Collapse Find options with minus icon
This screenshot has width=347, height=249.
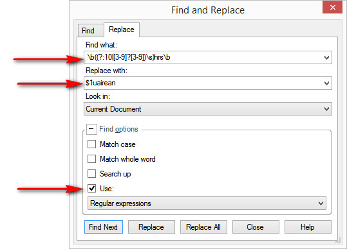click(x=91, y=129)
